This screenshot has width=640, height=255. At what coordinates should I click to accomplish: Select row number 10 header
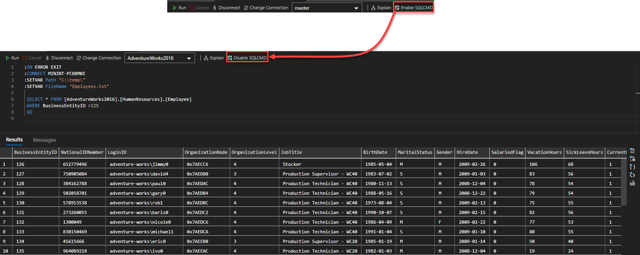[x=6, y=251]
